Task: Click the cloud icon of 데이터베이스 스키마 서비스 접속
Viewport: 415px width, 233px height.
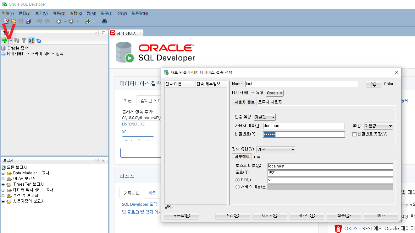Action: tap(3, 54)
